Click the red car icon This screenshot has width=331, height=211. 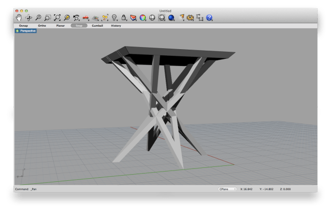(86, 18)
